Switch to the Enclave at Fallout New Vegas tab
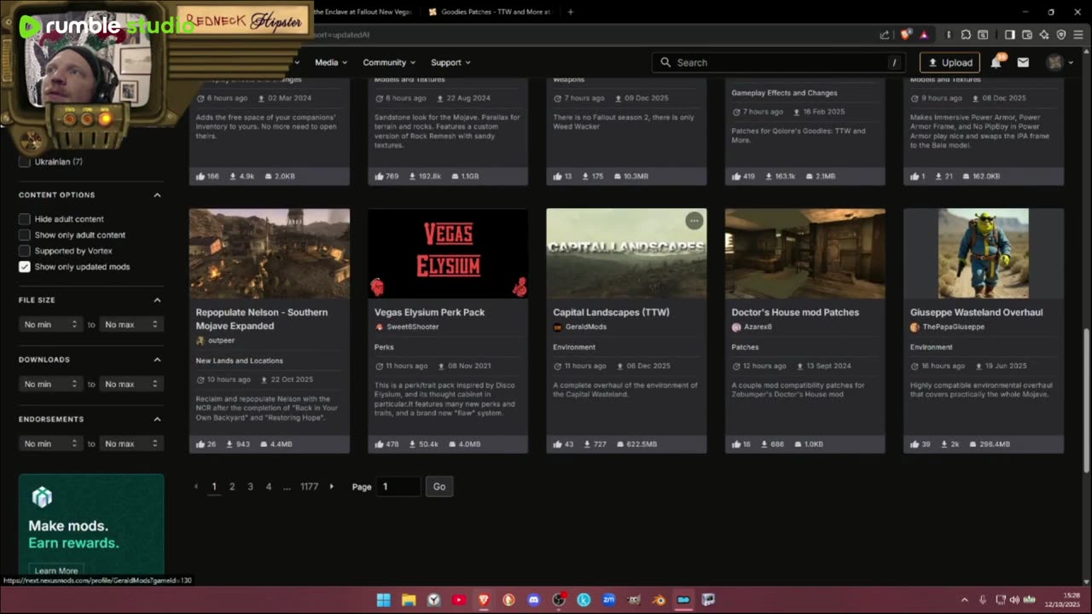 [363, 12]
